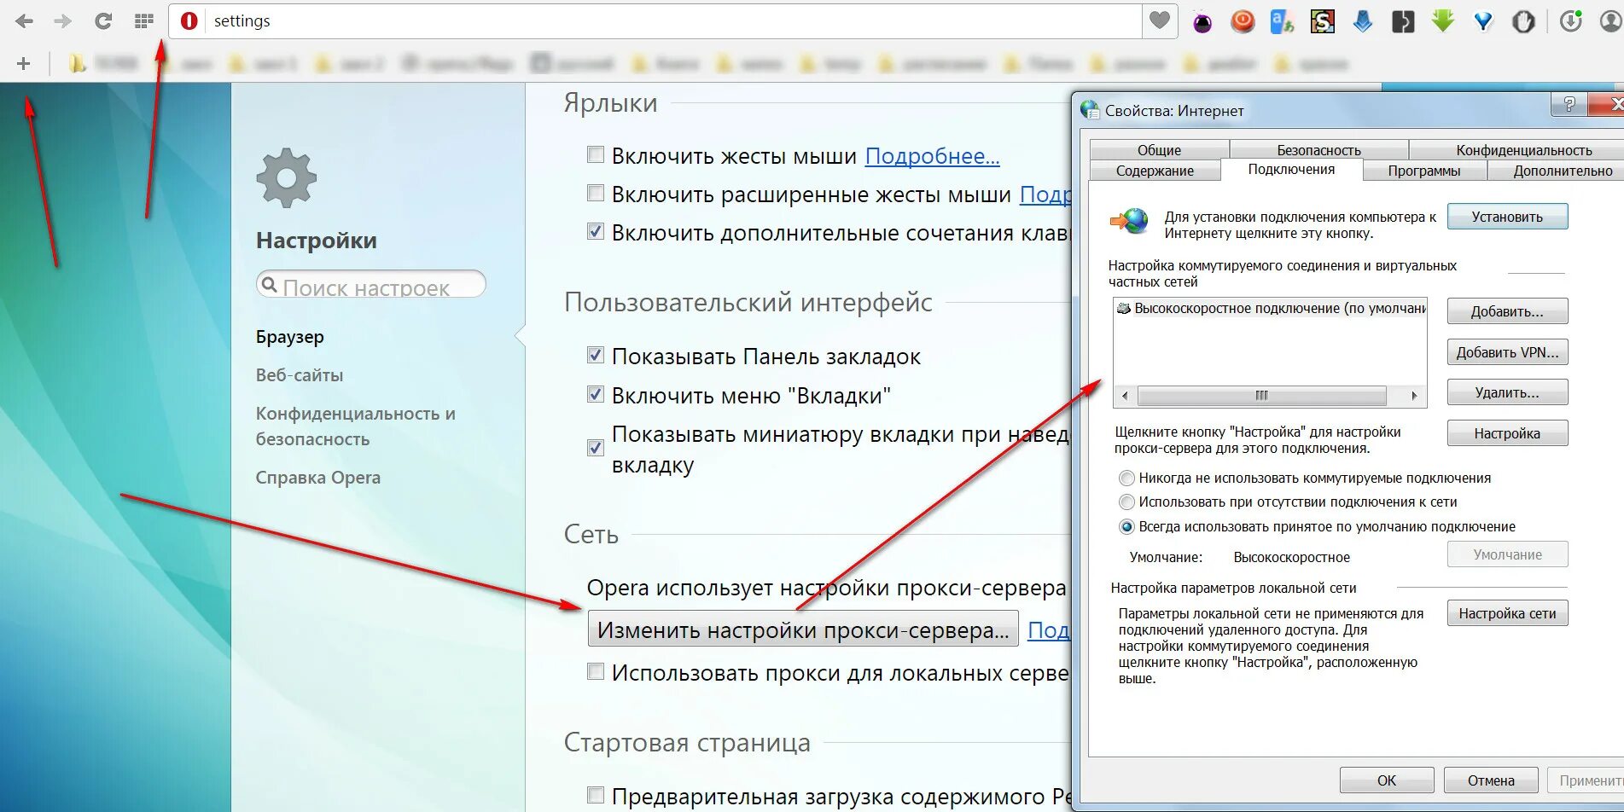Click the Добавить... button

[1507, 311]
